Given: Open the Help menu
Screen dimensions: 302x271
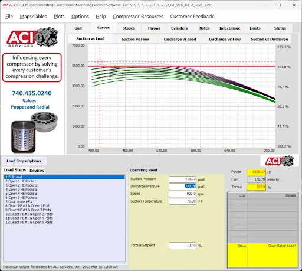Looking at the screenshot, I should point(101,17).
